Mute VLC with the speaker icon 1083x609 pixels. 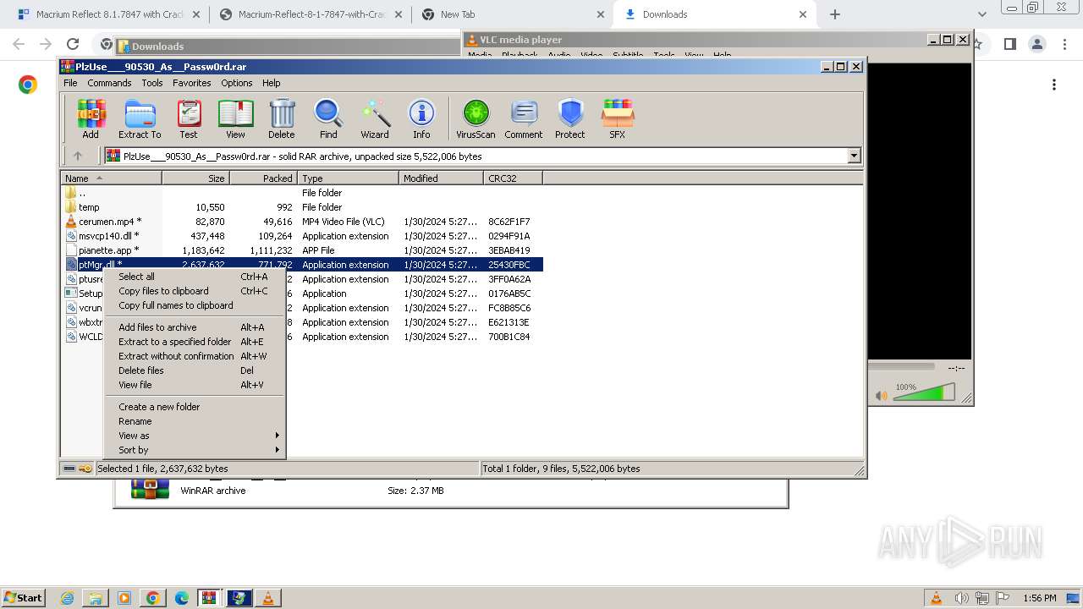click(x=882, y=395)
